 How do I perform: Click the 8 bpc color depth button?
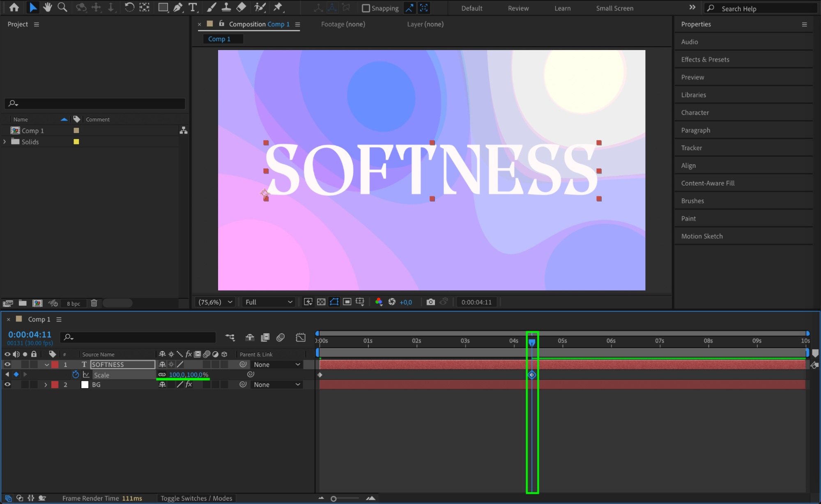[74, 304]
